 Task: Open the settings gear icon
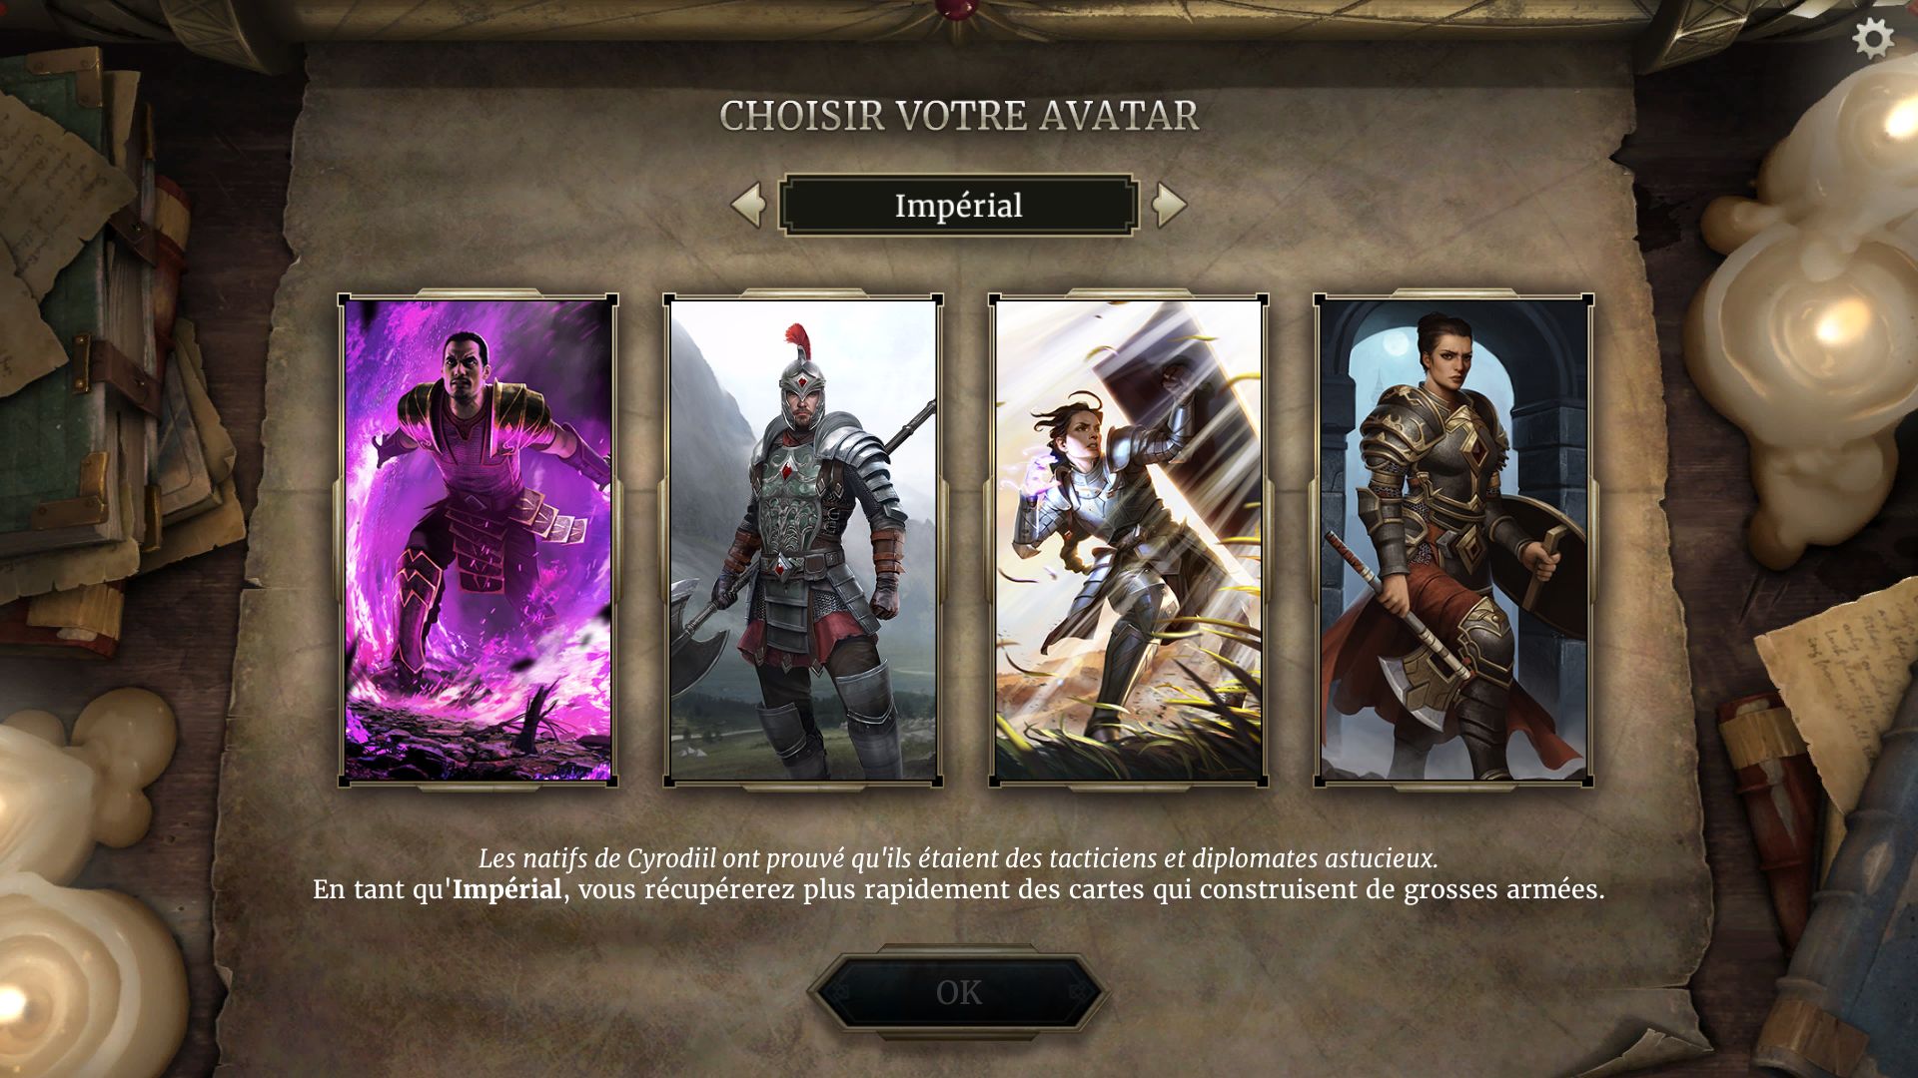[1873, 39]
